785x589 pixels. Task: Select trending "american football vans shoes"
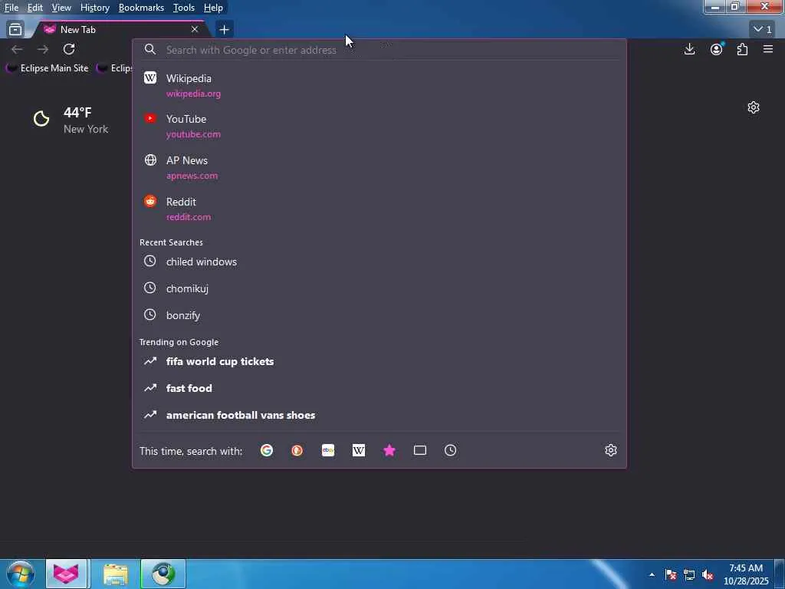pos(379,415)
